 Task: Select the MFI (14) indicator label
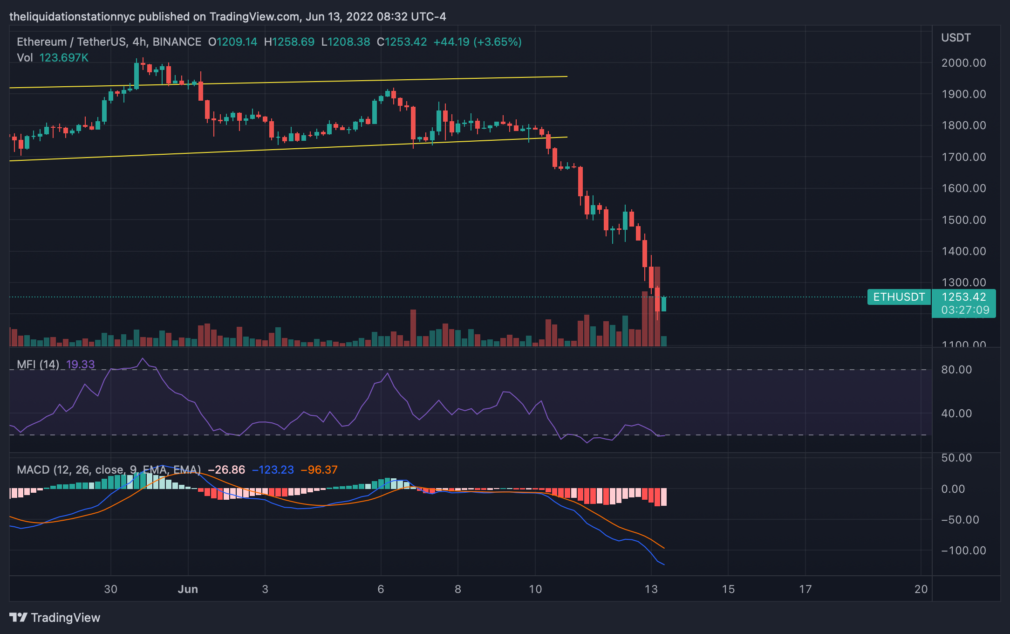point(38,365)
